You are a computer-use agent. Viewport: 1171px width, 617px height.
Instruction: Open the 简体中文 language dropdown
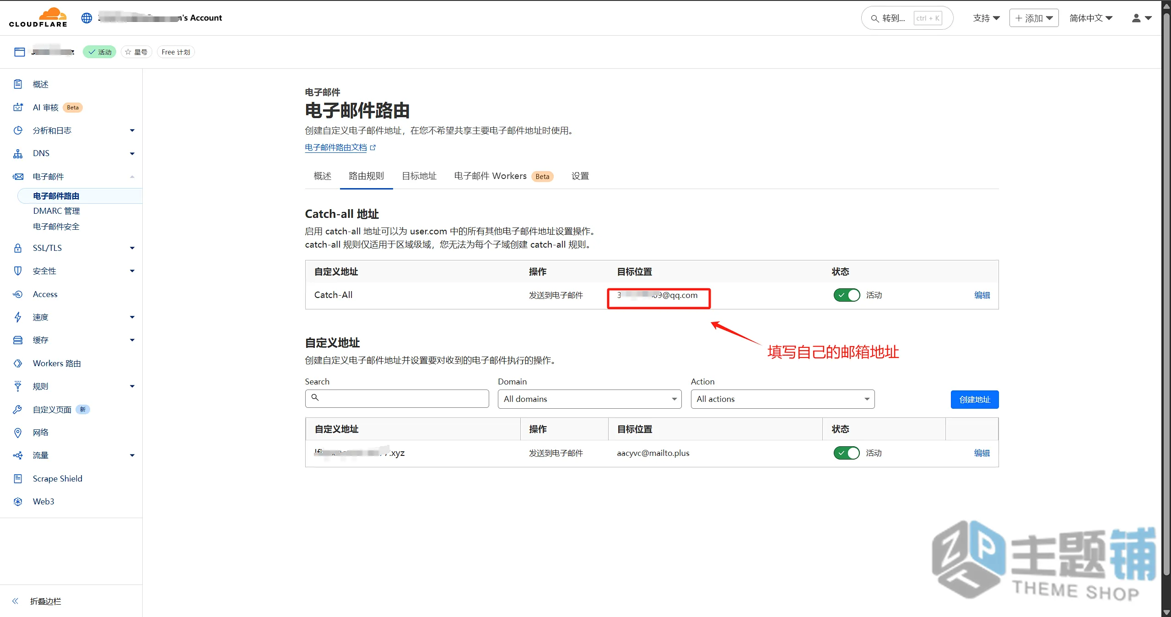coord(1091,18)
